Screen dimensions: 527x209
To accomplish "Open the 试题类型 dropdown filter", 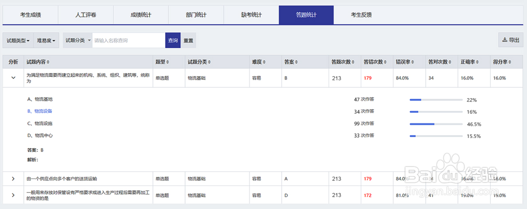I will (x=18, y=41).
